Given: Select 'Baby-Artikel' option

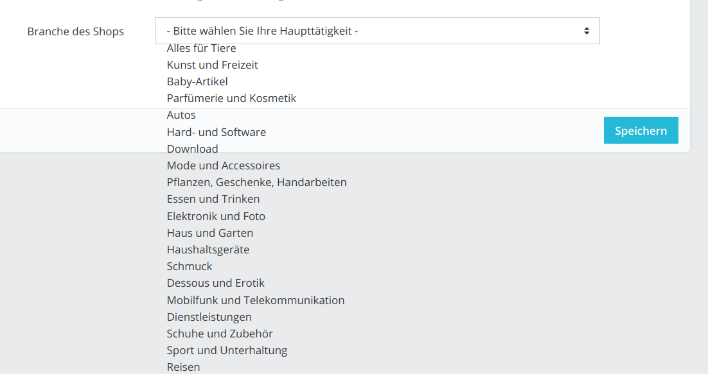Looking at the screenshot, I should [197, 81].
